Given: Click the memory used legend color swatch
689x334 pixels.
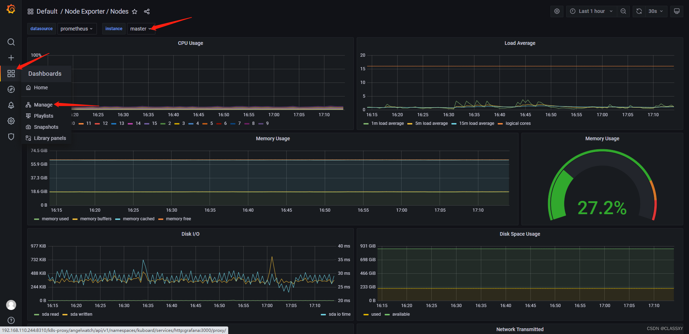Looking at the screenshot, I should (x=37, y=219).
